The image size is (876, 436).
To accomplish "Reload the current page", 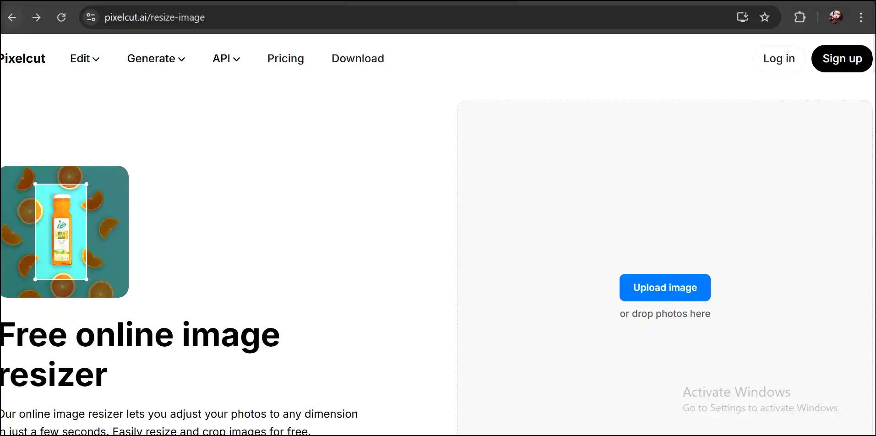I will click(61, 17).
